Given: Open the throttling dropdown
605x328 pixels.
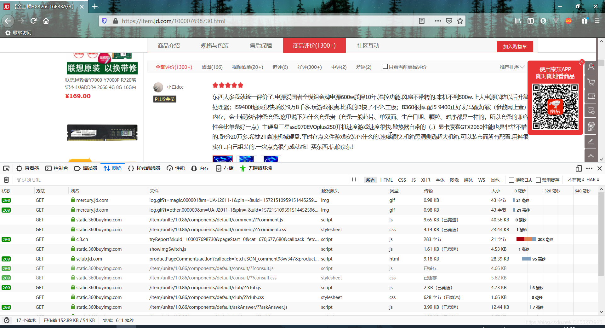Looking at the screenshot, I should pyautogui.click(x=576, y=180).
